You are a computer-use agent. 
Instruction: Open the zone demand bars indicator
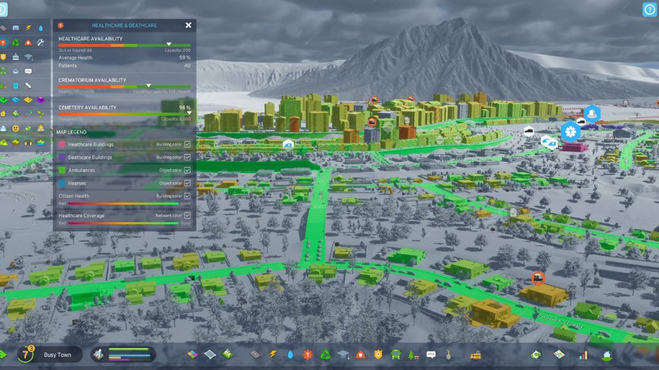pos(123,355)
